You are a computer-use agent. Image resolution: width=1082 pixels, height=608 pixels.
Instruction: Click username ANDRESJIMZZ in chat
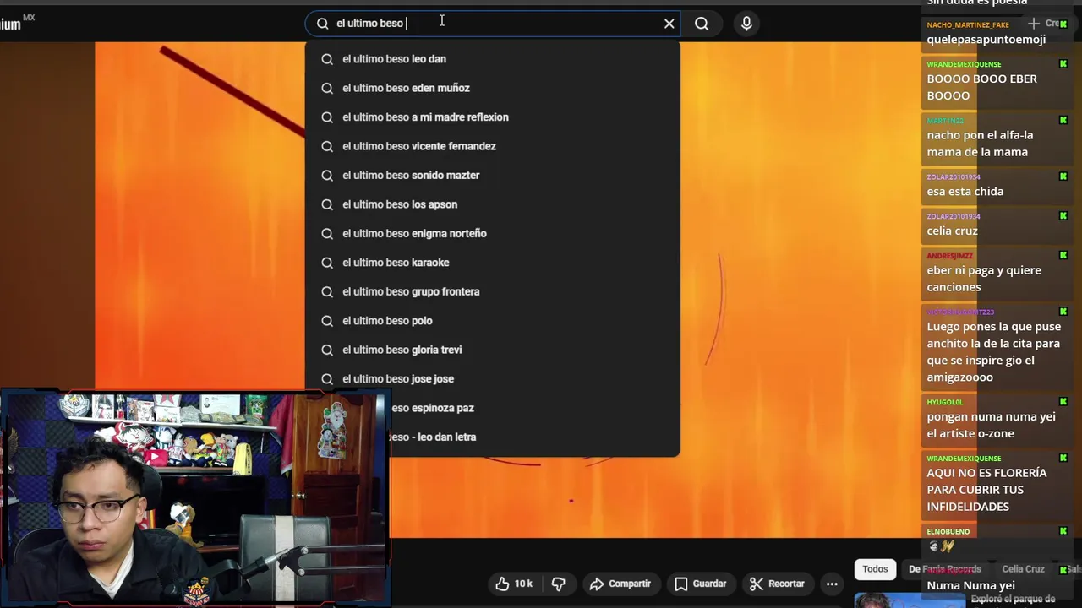[x=949, y=256]
